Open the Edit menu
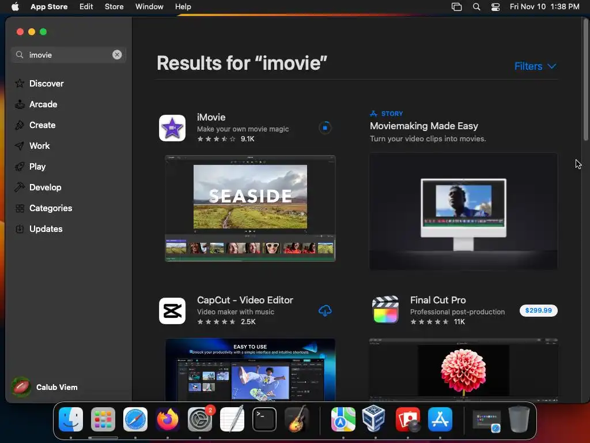 pos(86,7)
